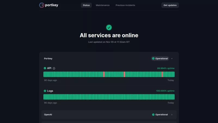
Task: Click Today label under API bar
Action: pos(171,80)
